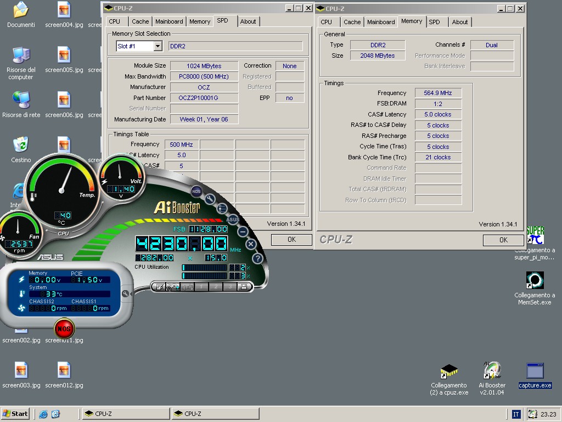Click the Size 2048 MBytes value

[x=378, y=55]
